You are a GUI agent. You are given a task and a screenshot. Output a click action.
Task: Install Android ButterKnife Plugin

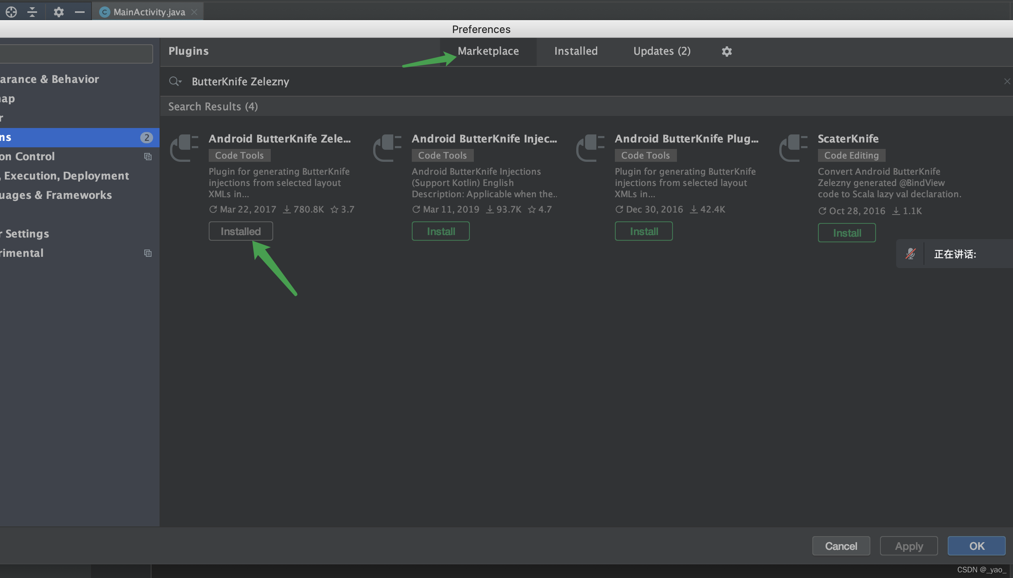pyautogui.click(x=644, y=231)
